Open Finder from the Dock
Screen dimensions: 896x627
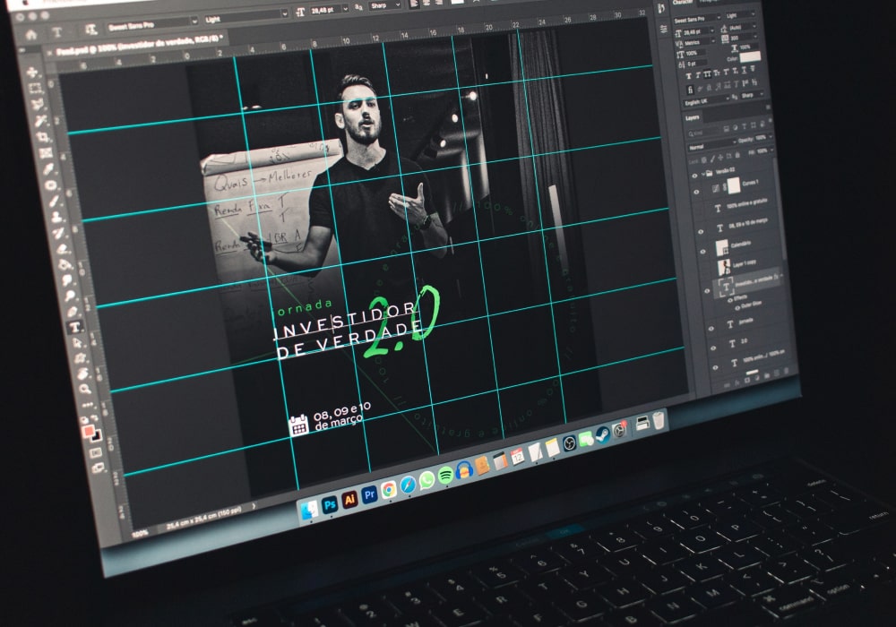pos(310,511)
